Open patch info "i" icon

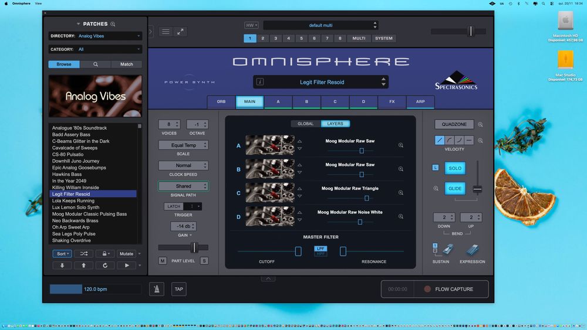pos(260,82)
